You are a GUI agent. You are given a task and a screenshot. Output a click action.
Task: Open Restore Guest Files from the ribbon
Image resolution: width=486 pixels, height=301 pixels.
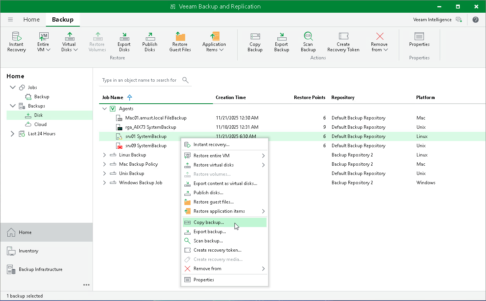click(x=180, y=41)
